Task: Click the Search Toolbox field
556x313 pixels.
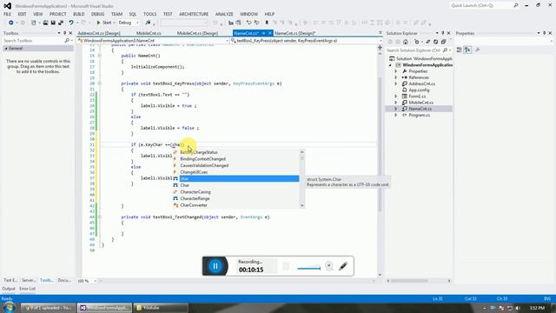Action: [x=34, y=41]
